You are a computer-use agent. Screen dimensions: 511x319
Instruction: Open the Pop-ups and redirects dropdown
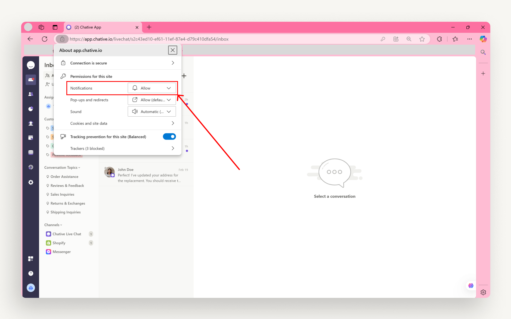[x=152, y=100]
